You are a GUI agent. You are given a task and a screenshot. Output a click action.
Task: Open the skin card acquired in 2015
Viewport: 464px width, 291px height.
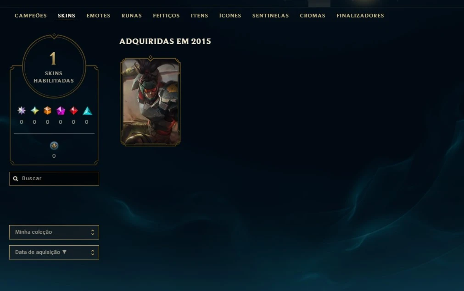[x=151, y=102]
